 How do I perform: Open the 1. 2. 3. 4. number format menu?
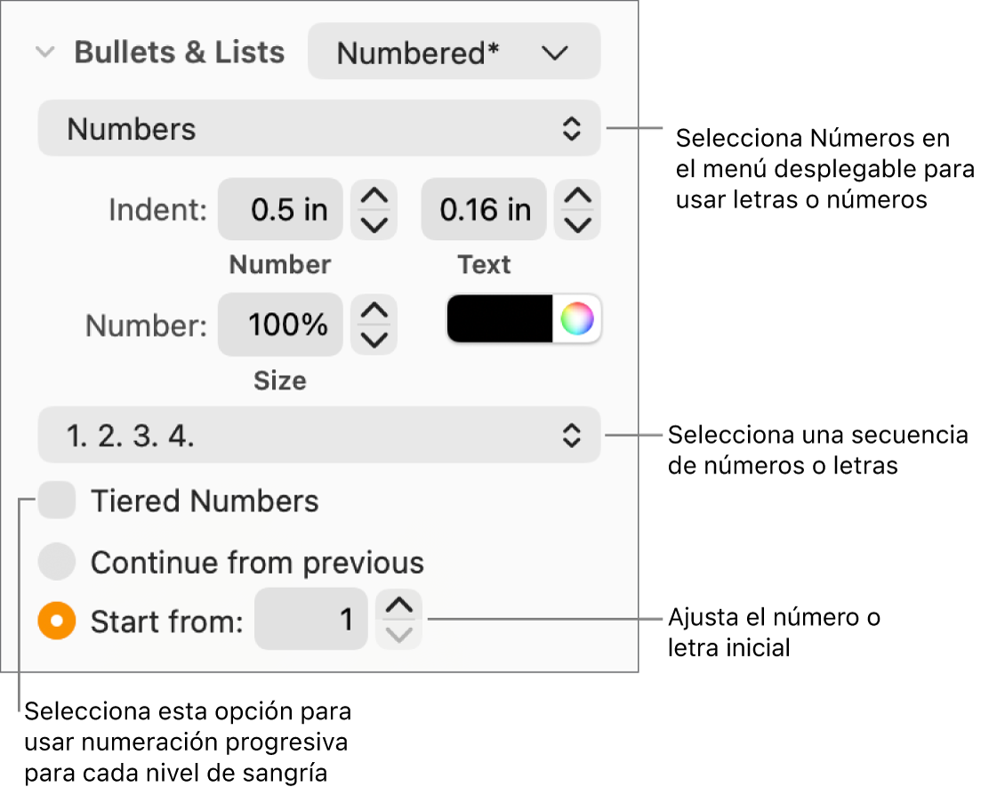(x=318, y=435)
